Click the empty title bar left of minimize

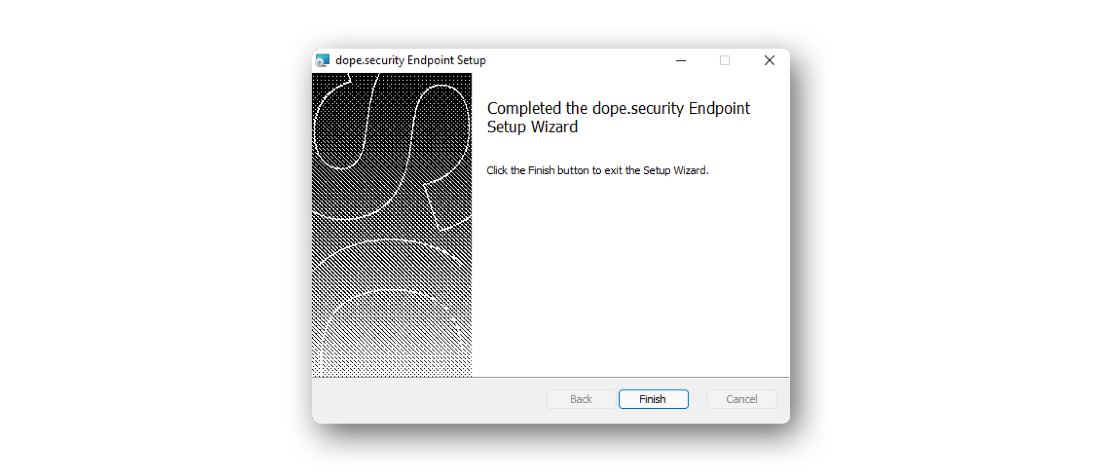(x=579, y=61)
